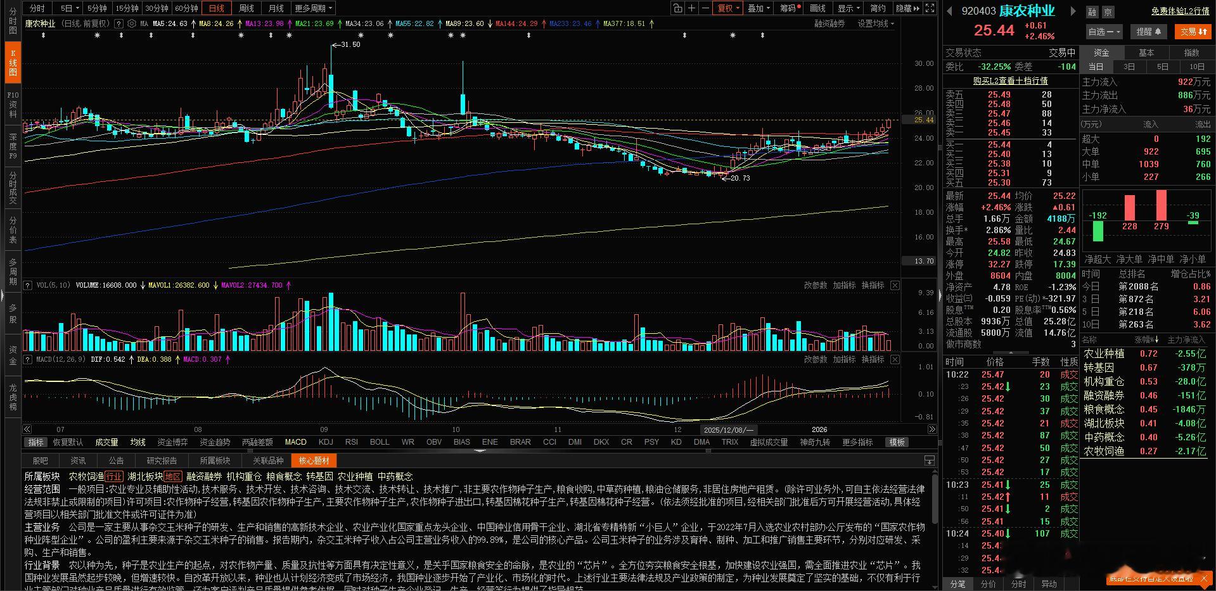Select 画线 drawing tool in top toolbar

click(817, 8)
